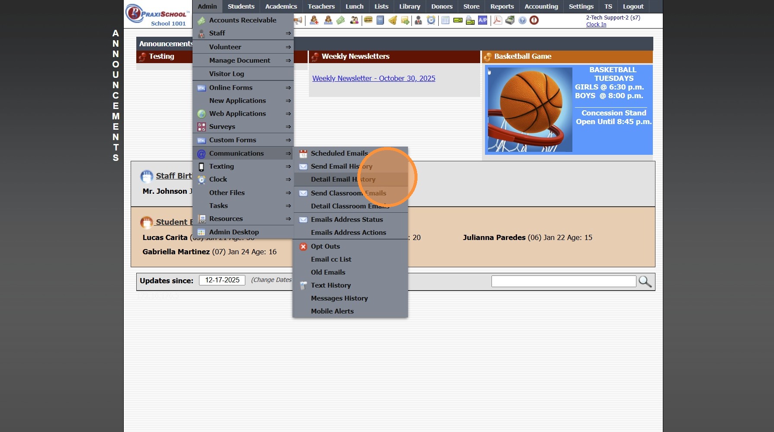This screenshot has height=432, width=774.
Task: Open Mobile Alerts
Action: [350, 311]
